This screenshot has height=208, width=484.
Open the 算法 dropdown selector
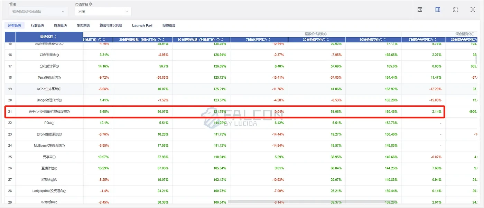point(38,11)
